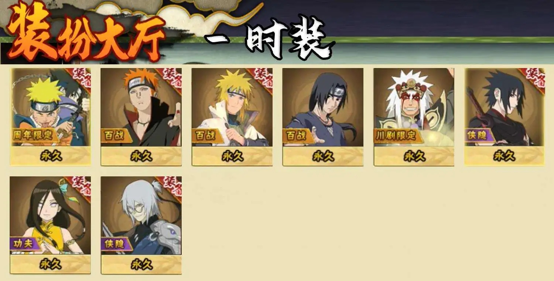
Task: Click the 永久 bar under the 功夫 card
Action: pos(50,264)
